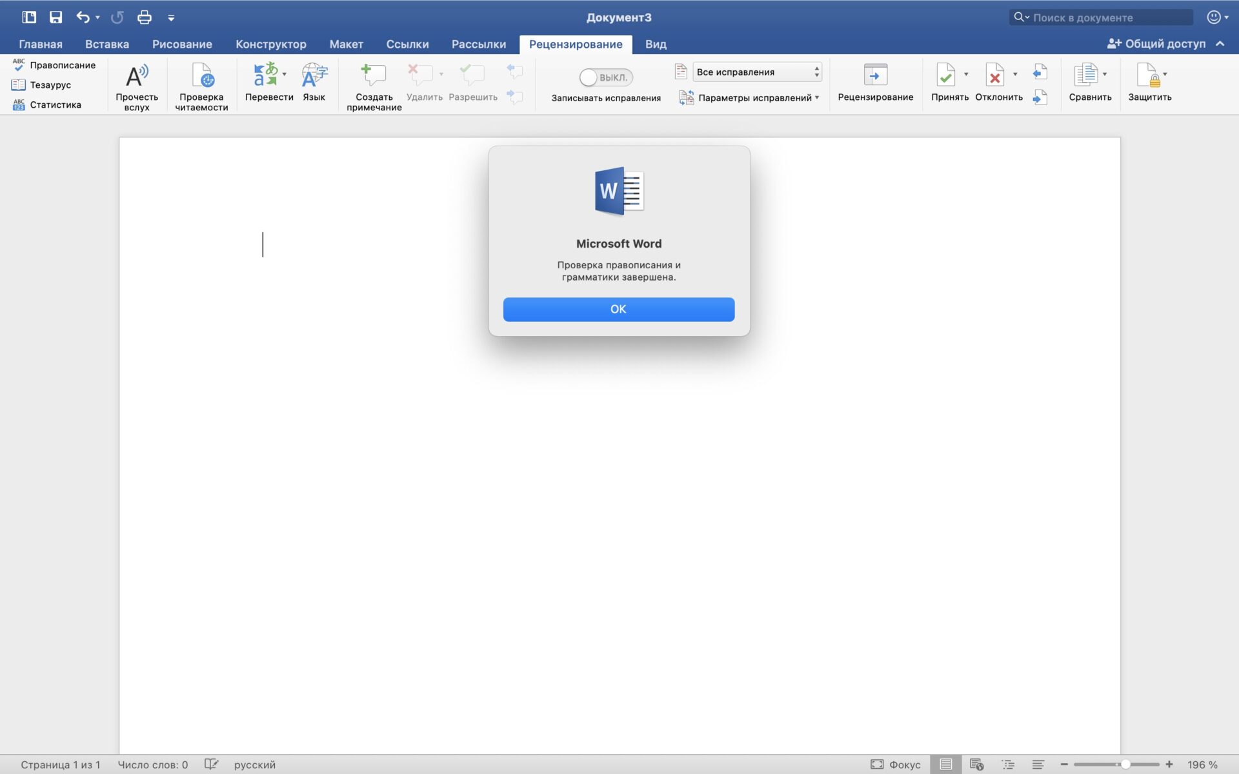Viewport: 1239px width, 774px height.
Task: Open the undo history dropdown arrow
Action: pos(98,17)
